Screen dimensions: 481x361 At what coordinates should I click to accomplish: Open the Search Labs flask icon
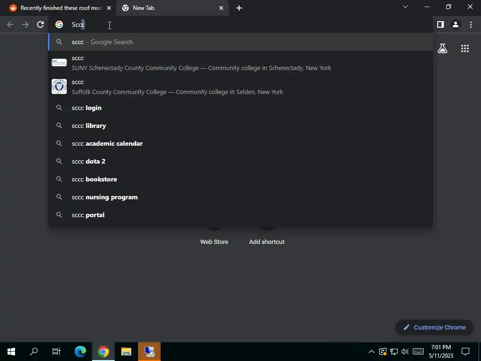point(442,48)
